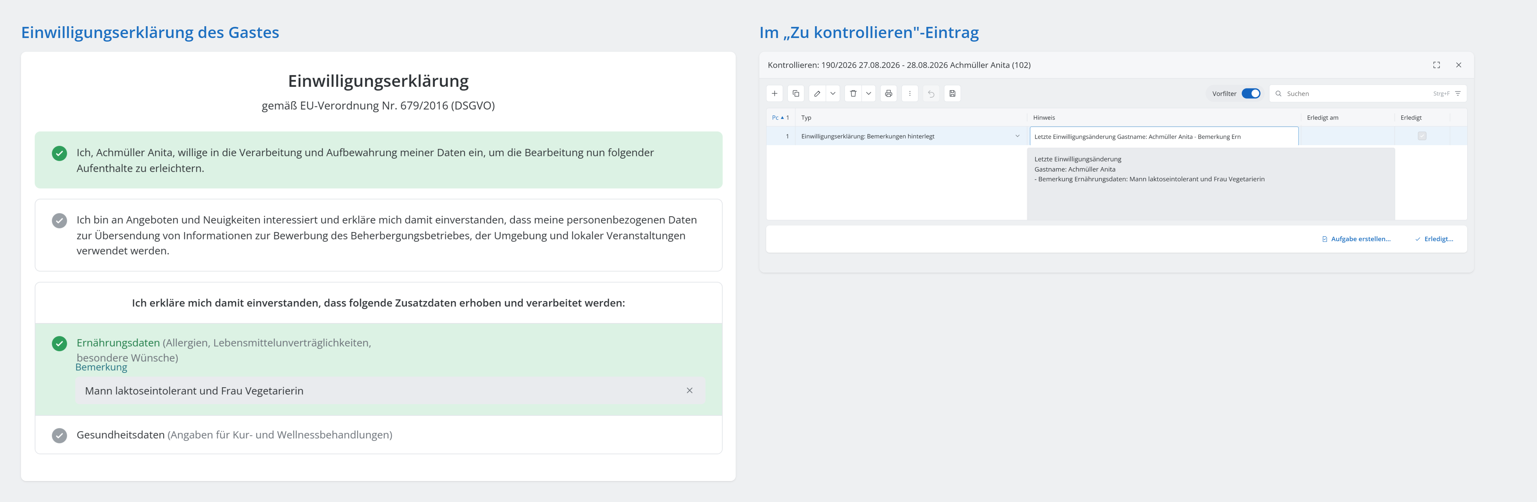
Task: Delete the entry using the trash icon
Action: tap(853, 94)
